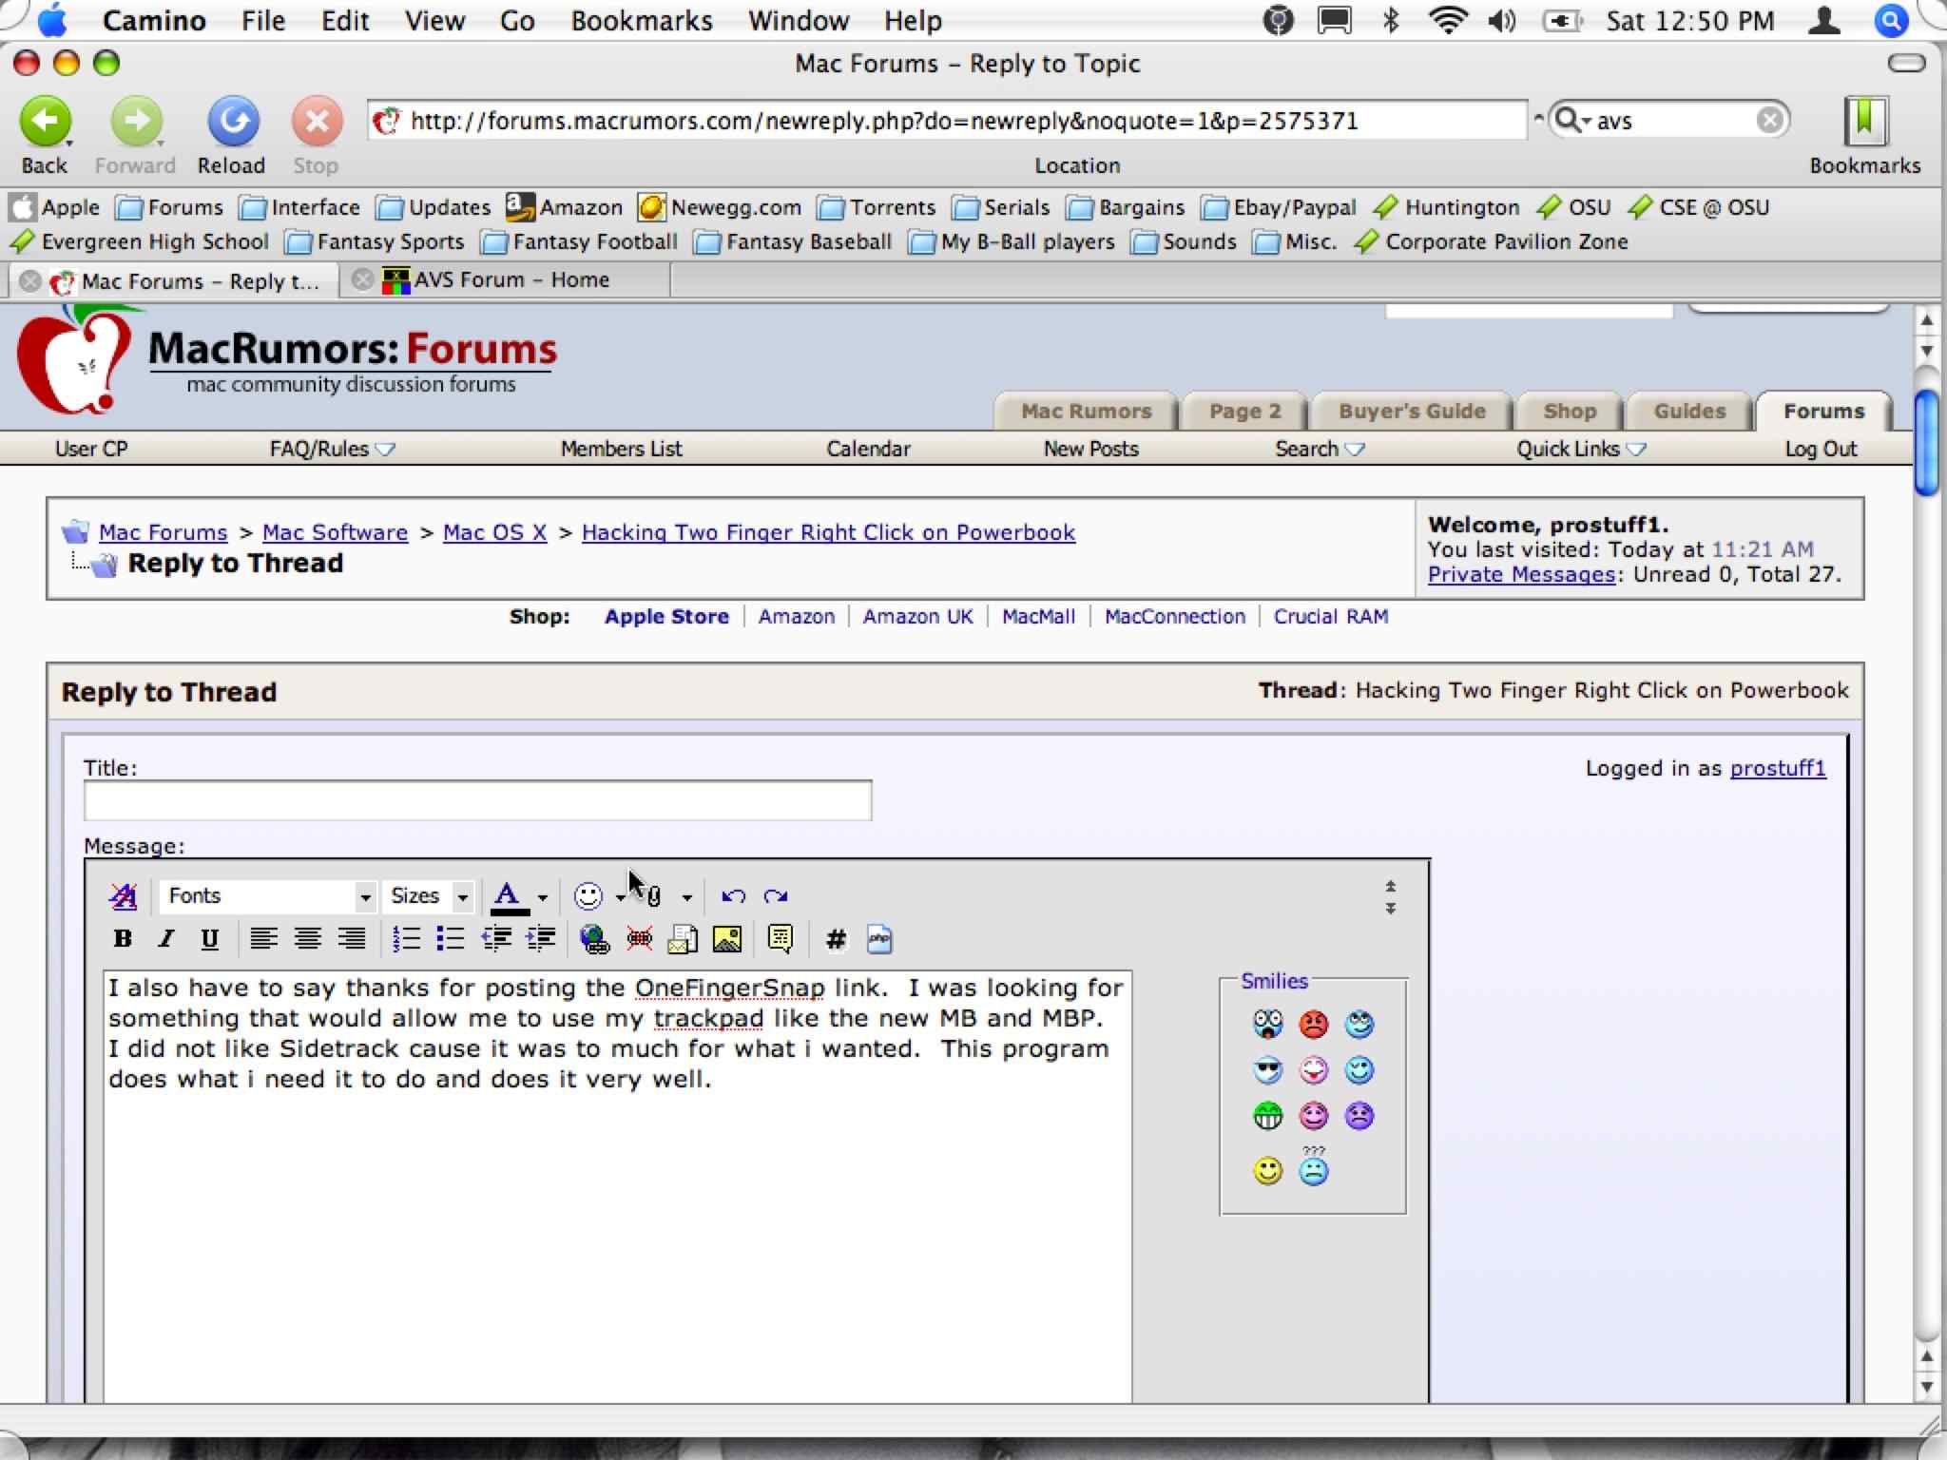Toggle italic formatting in message editor
Image resolution: width=1947 pixels, height=1460 pixels.
pos(166,939)
